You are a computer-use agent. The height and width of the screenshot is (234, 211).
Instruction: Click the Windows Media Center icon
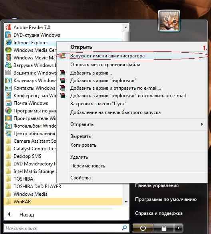[x=8, y=50]
